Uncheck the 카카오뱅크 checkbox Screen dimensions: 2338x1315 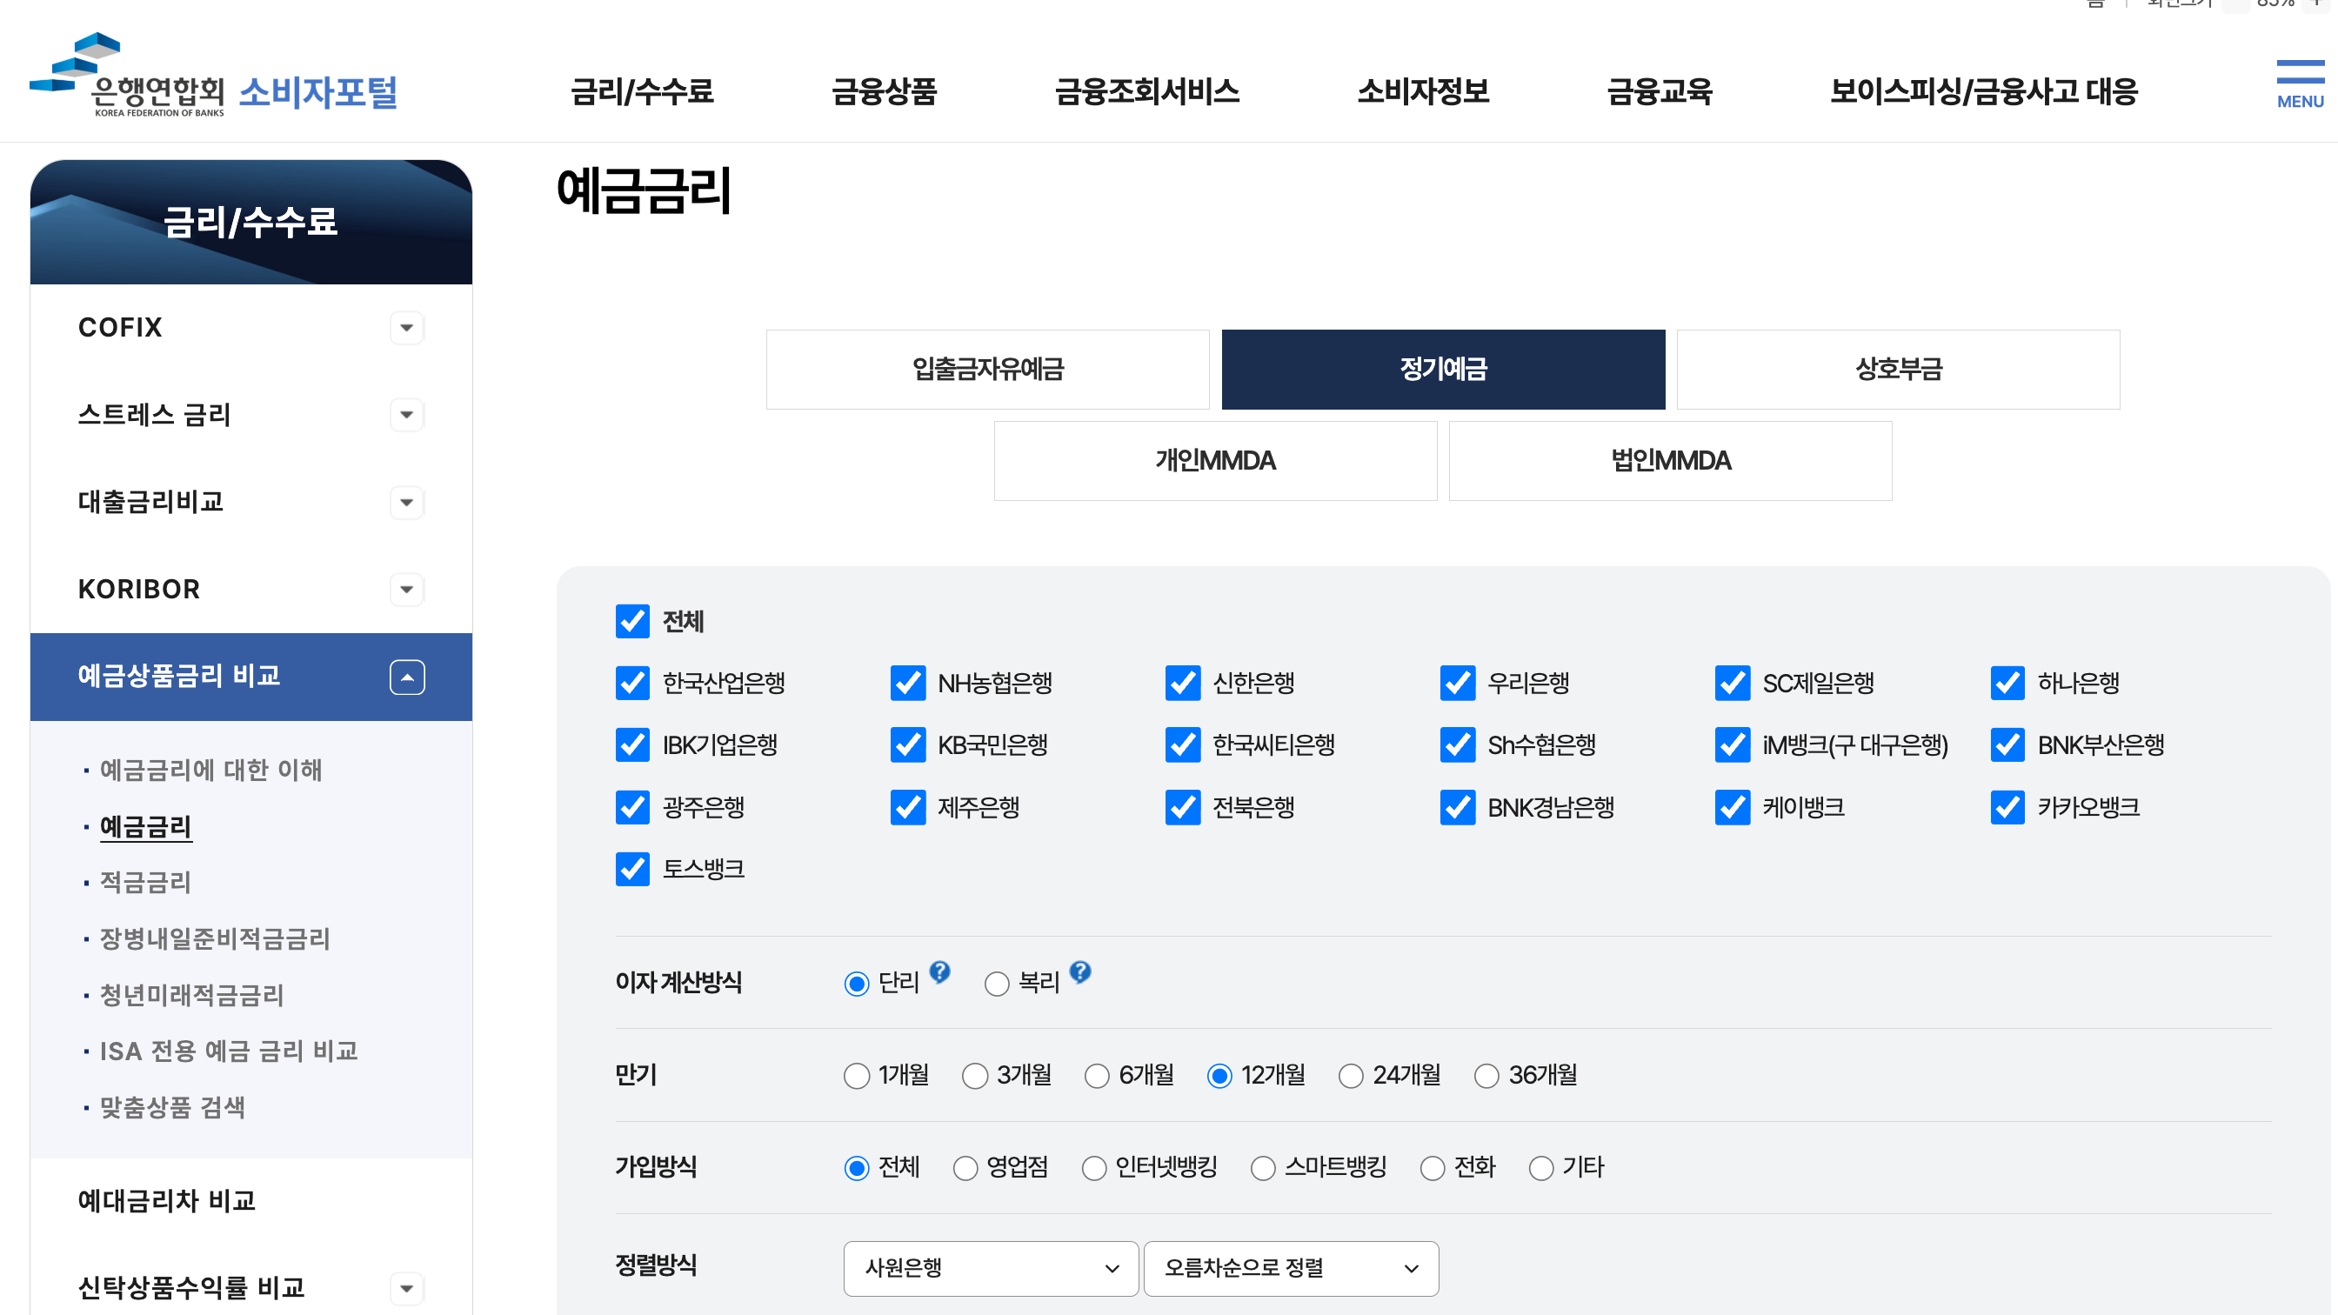pyautogui.click(x=2007, y=808)
